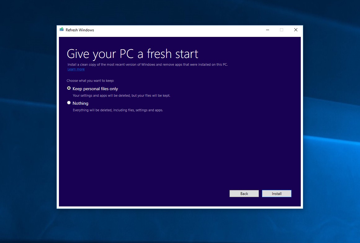Click the Give your PC a fresh start heading

click(x=132, y=54)
